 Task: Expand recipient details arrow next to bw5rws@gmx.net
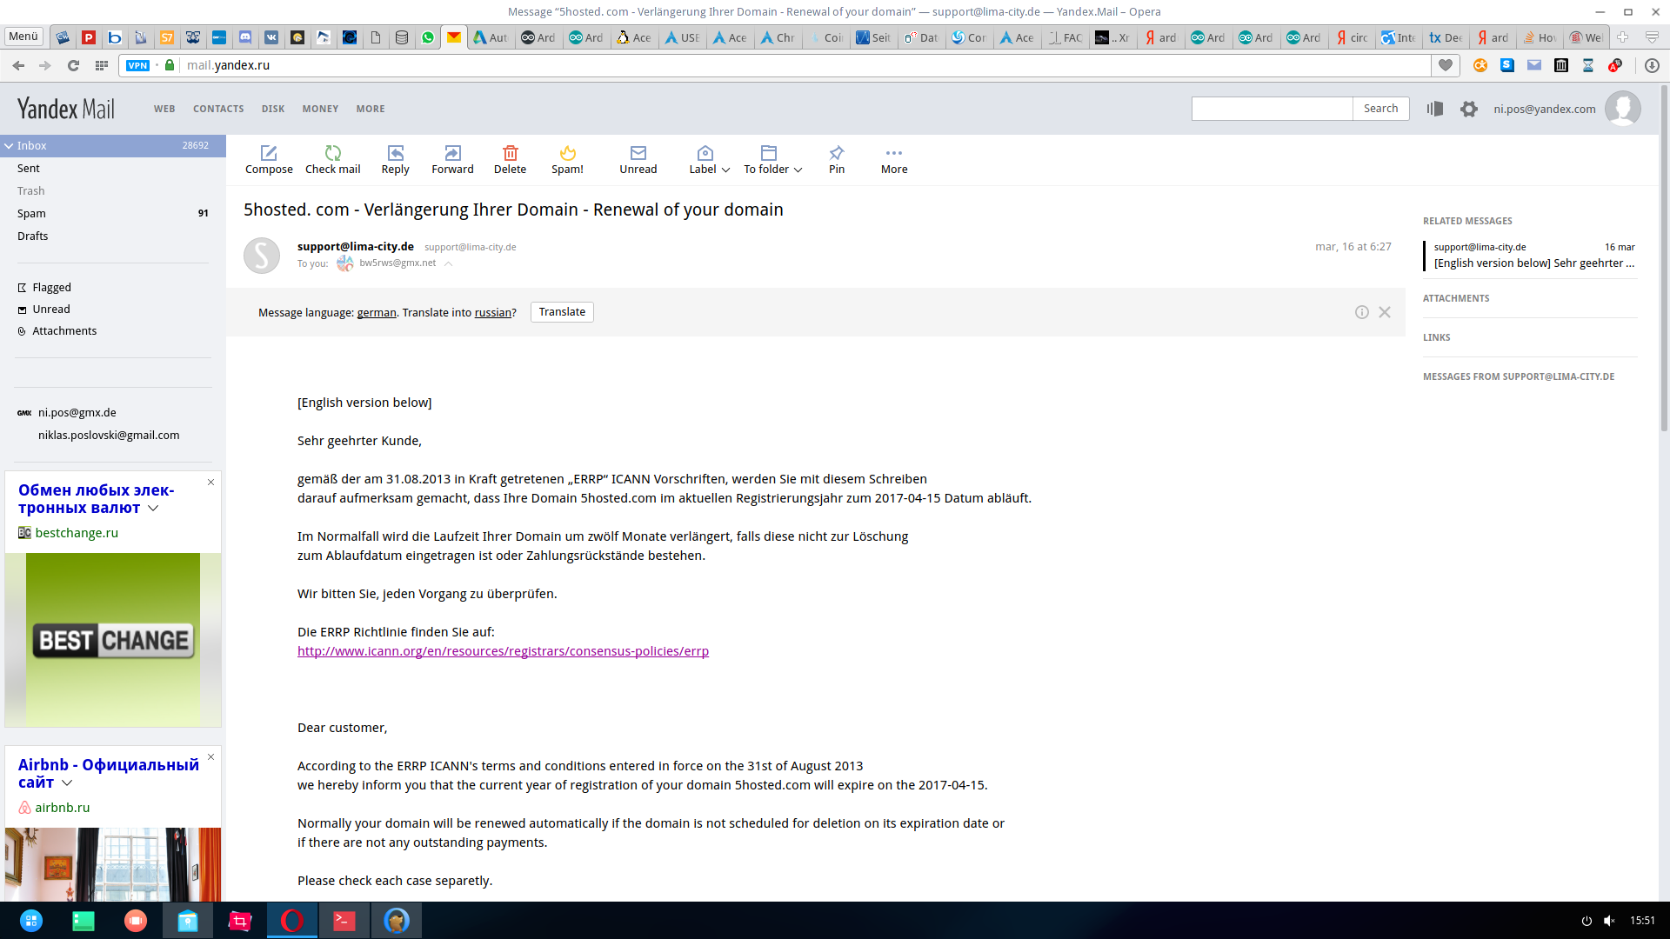(x=449, y=263)
